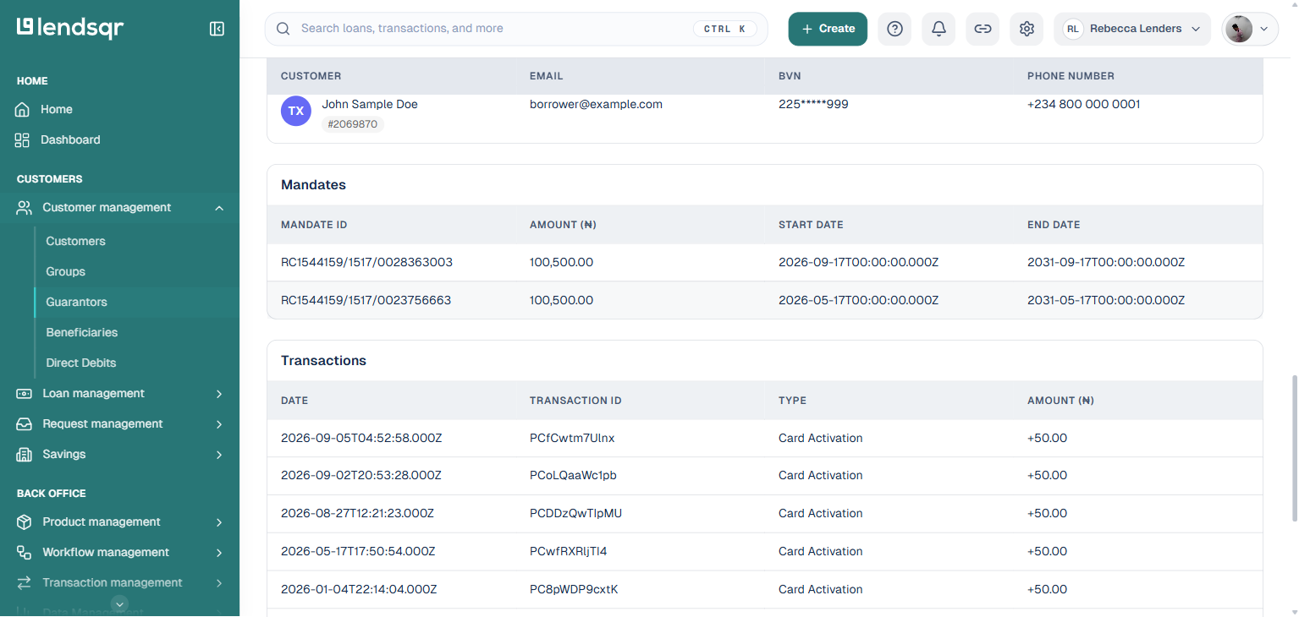This screenshot has height=617, width=1299.
Task: Click the customer ID tag #2069870
Action: tap(353, 124)
